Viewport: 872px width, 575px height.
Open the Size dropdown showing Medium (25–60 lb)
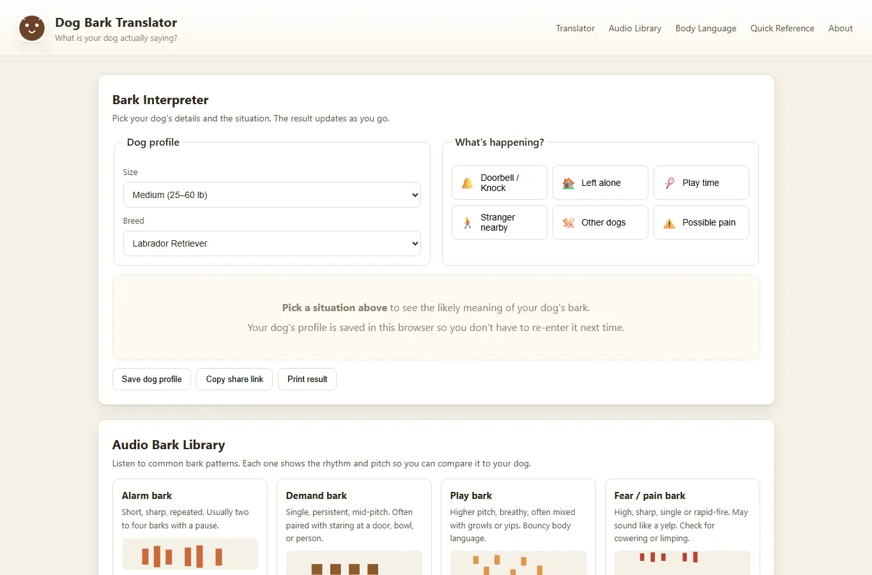click(272, 195)
